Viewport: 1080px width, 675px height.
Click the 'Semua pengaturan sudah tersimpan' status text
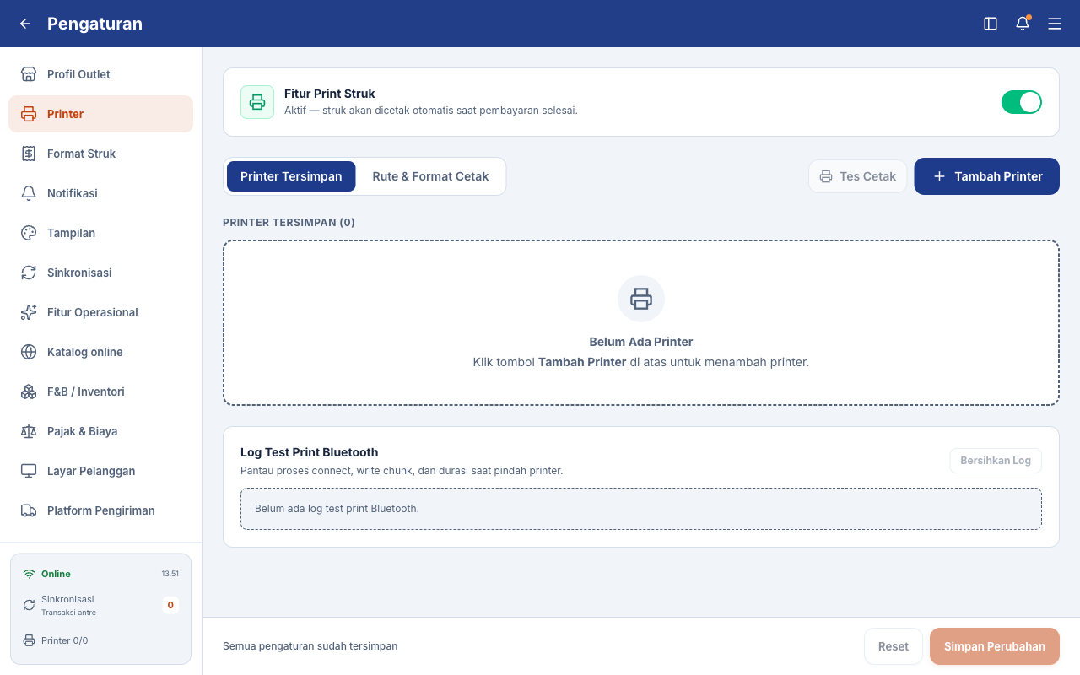(310, 646)
